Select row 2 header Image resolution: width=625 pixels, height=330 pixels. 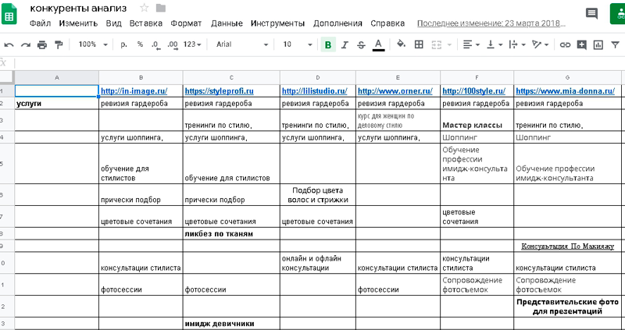7,104
